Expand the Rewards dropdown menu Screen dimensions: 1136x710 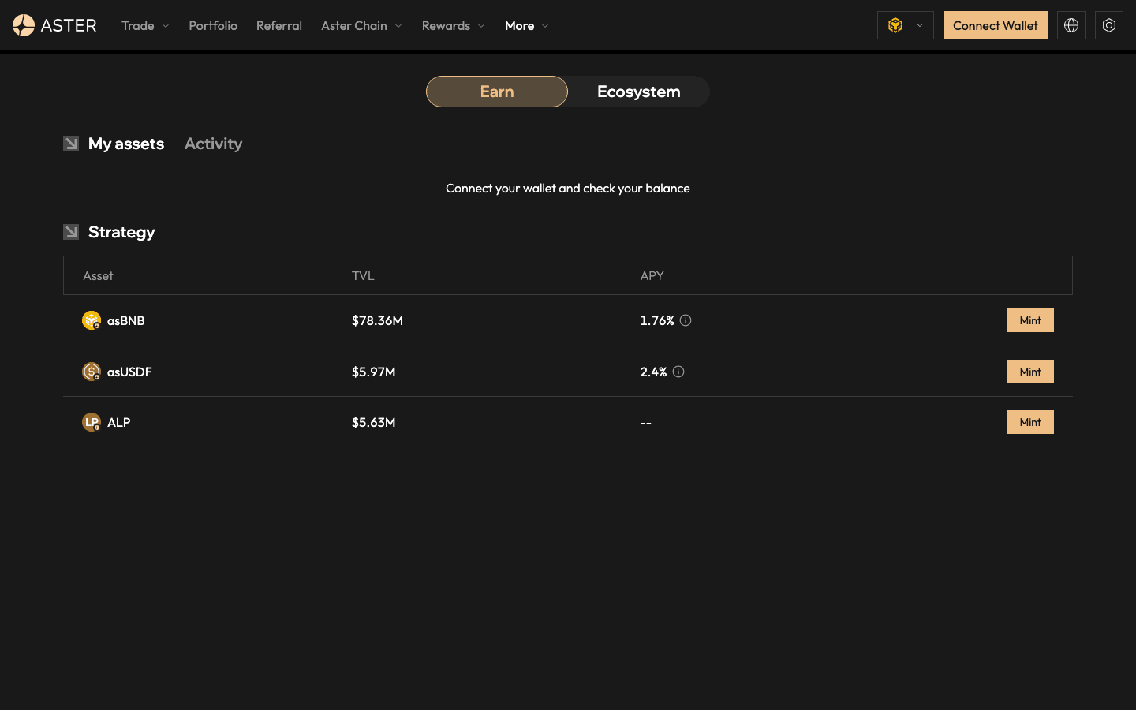point(454,25)
